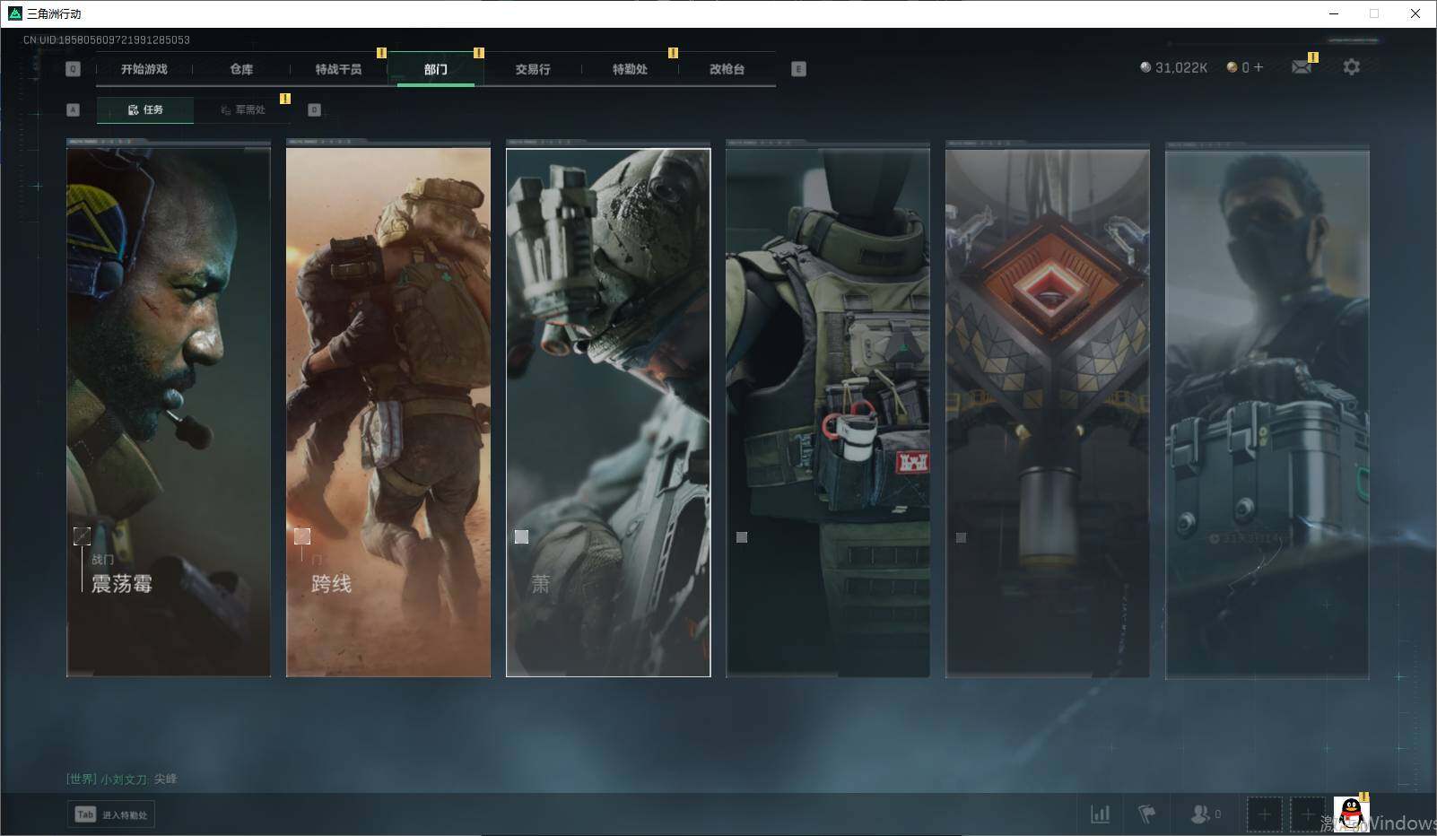The width and height of the screenshot is (1437, 836).
Task: Click the E key next-tab icon
Action: [798, 69]
